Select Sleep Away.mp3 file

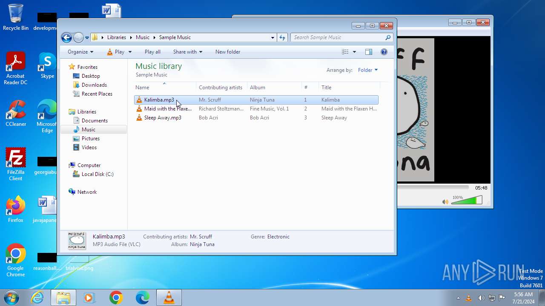(256, 118)
